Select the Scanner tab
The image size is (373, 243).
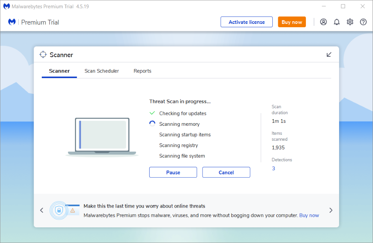tap(59, 71)
